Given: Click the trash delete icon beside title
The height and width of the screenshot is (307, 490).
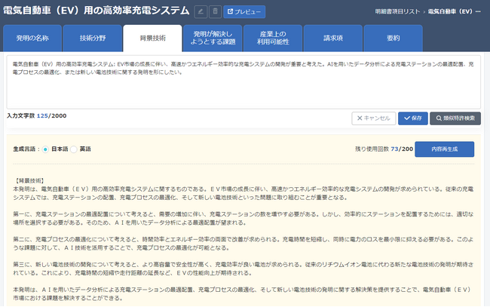Looking at the screenshot, I should point(215,11).
